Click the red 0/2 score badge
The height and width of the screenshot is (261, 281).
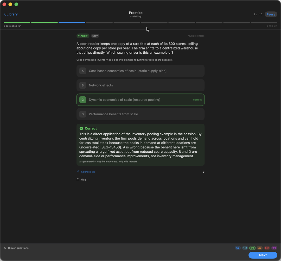(267, 248)
